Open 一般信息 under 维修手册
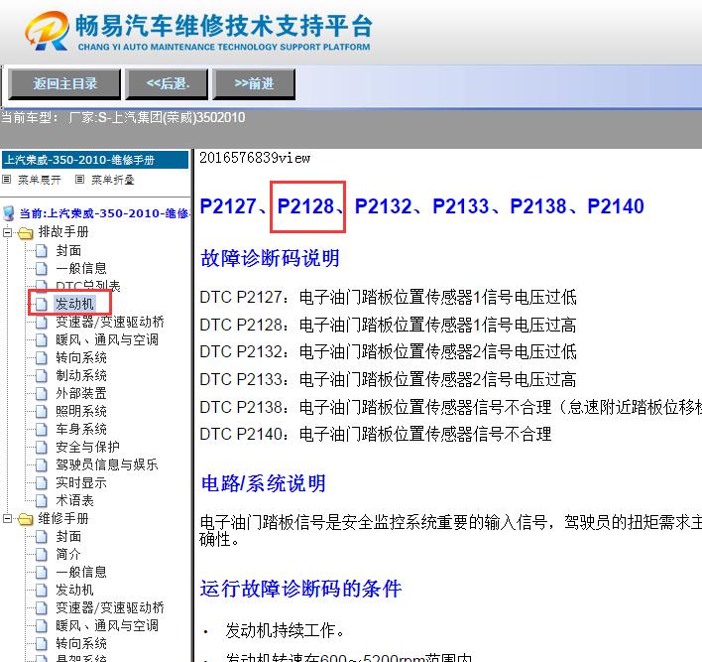Screen dimensions: 702x662 pyautogui.click(x=81, y=572)
